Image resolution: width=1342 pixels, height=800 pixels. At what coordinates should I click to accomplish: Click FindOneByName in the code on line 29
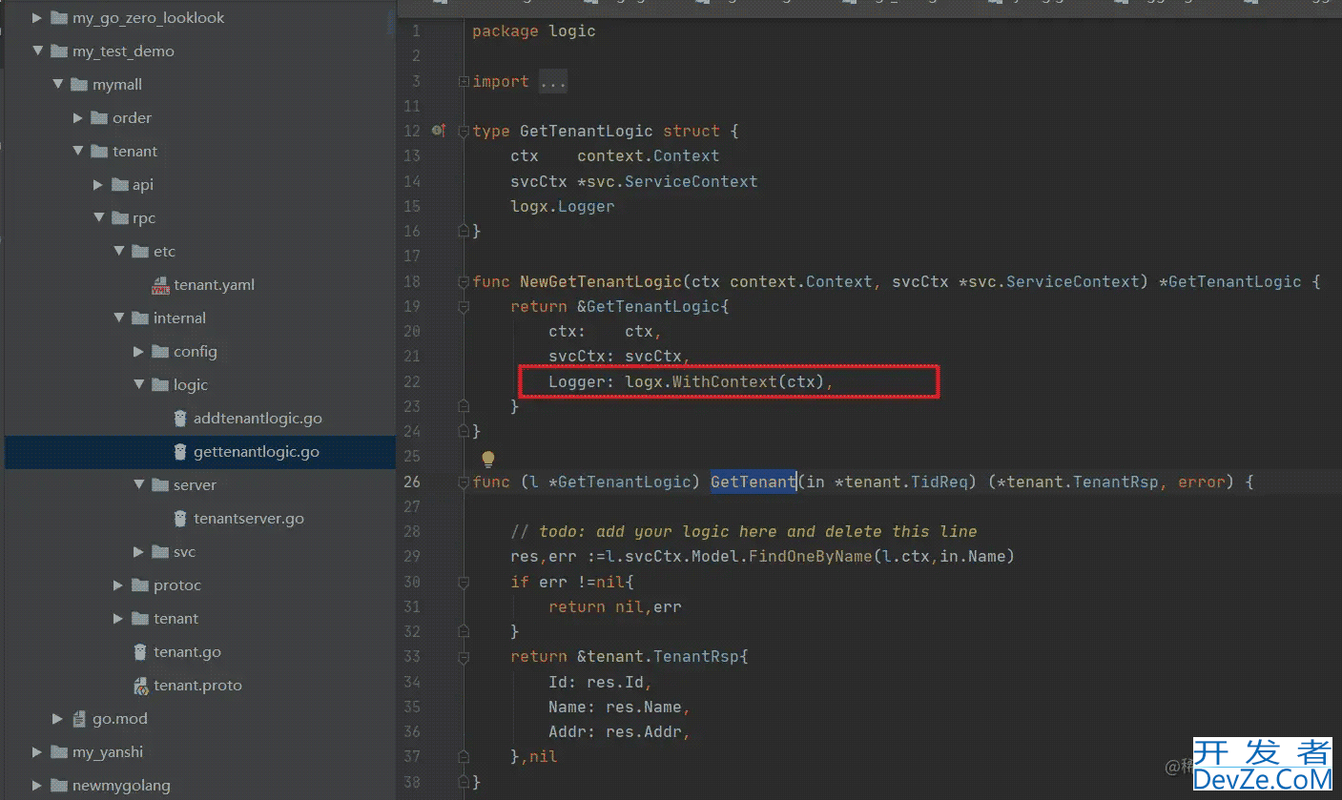811,556
